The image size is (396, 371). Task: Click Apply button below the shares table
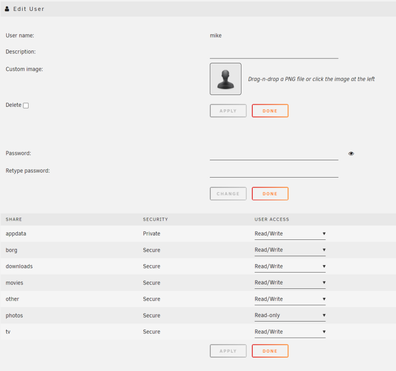point(228,351)
